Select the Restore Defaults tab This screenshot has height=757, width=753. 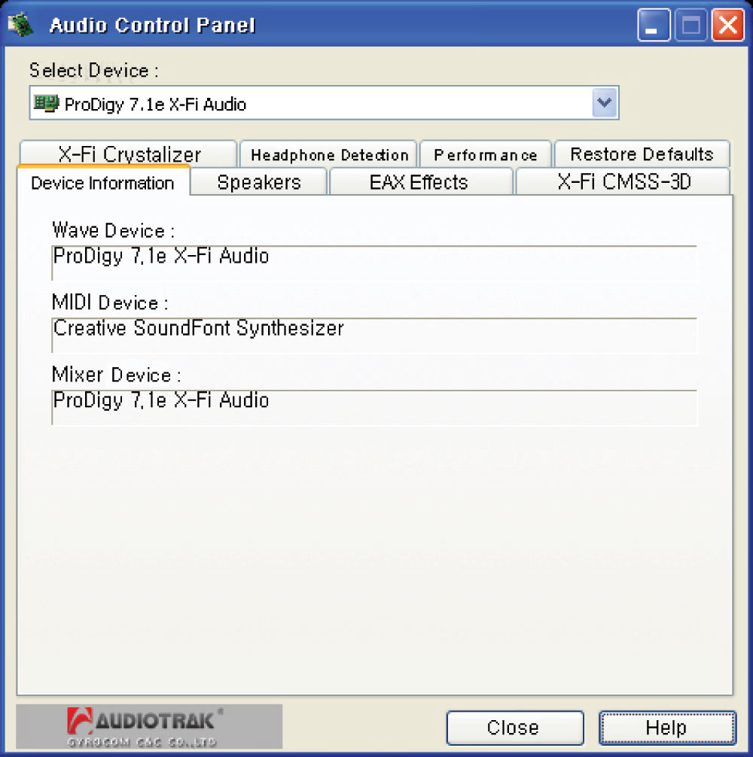pos(642,154)
